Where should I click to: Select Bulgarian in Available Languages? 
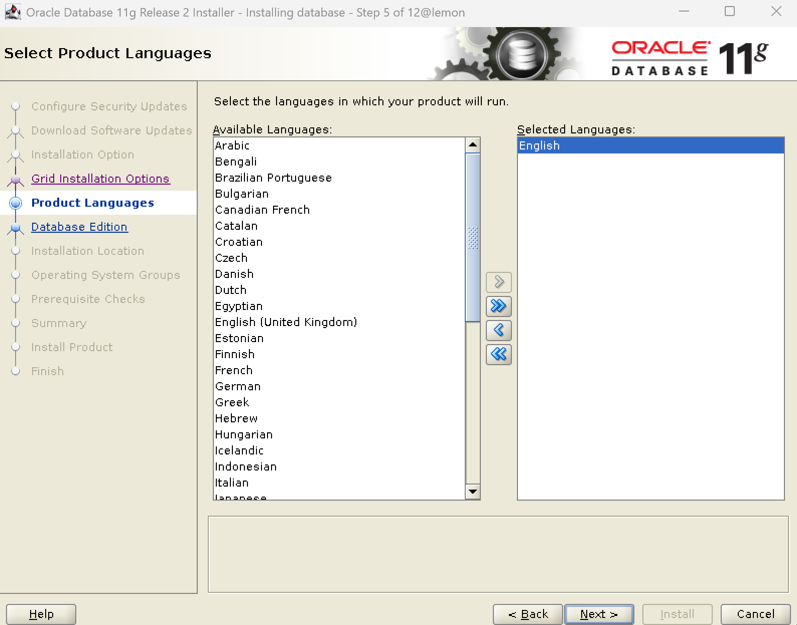pyautogui.click(x=339, y=194)
